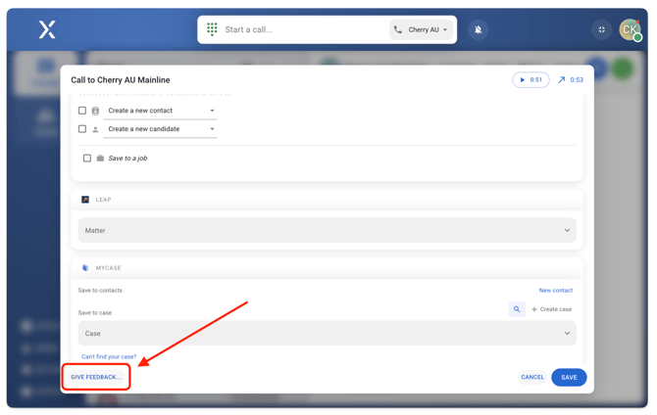Click the X logo in the header
This screenshot has width=657, height=415.
(47, 30)
